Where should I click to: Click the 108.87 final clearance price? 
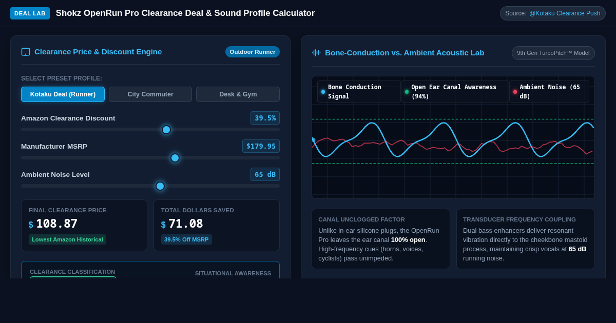[x=57, y=224]
